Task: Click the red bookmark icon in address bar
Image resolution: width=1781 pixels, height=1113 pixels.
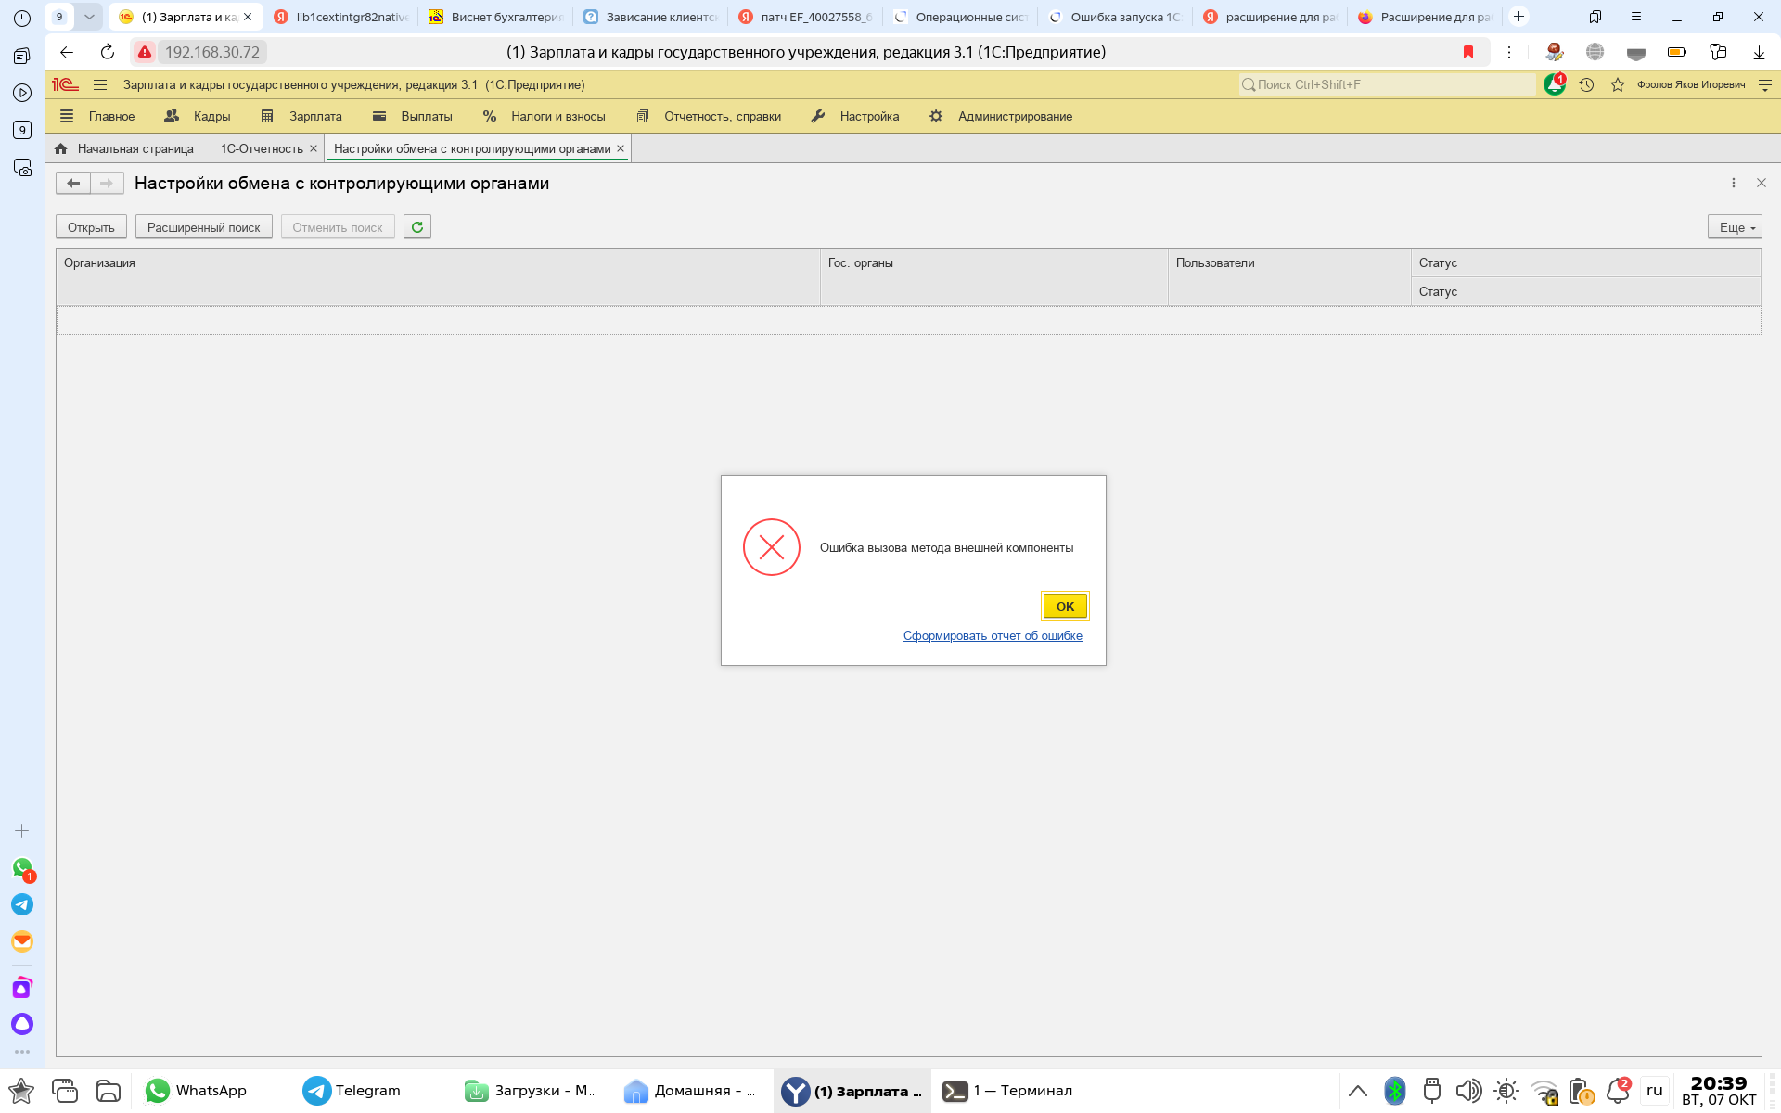Action: coord(1468,52)
